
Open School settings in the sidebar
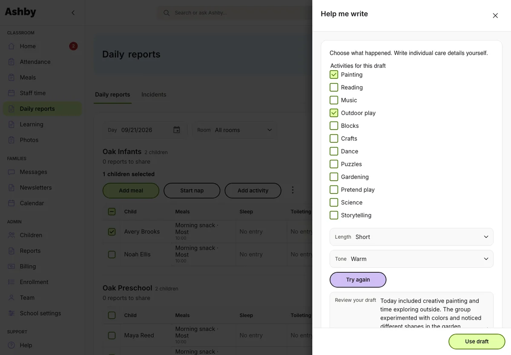[x=42, y=313]
